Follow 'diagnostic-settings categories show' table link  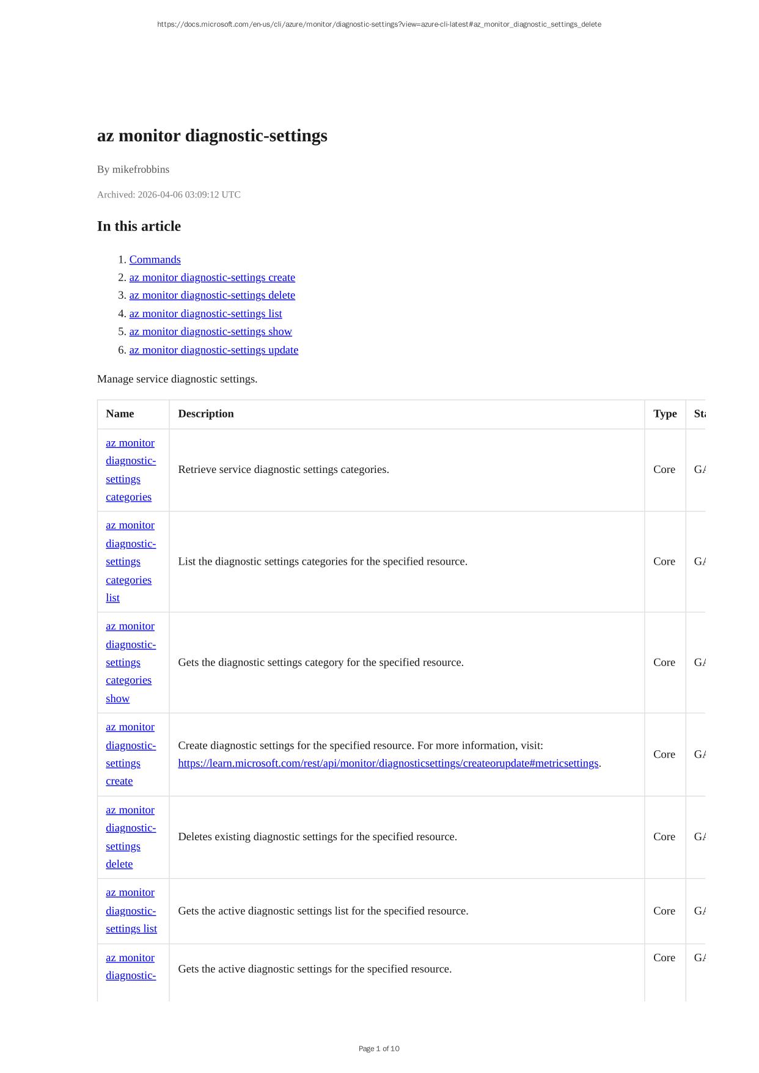coord(130,662)
